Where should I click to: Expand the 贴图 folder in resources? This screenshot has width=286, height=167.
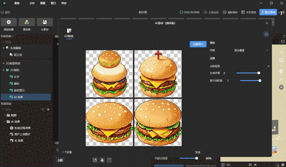[x=4, y=115]
